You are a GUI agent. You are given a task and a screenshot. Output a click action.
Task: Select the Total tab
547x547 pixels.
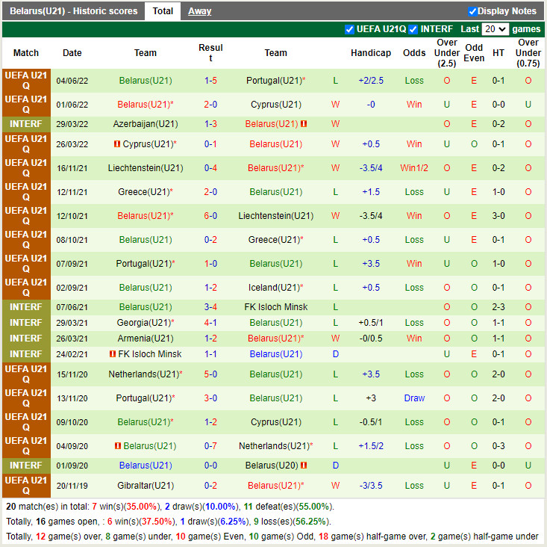point(163,11)
